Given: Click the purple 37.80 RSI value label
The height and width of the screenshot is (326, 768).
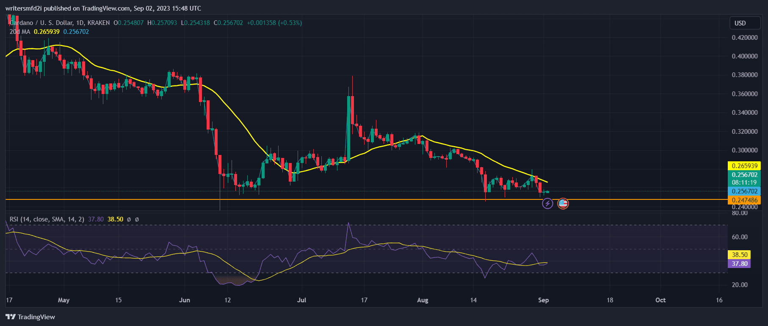Looking at the screenshot, I should coord(739,264).
